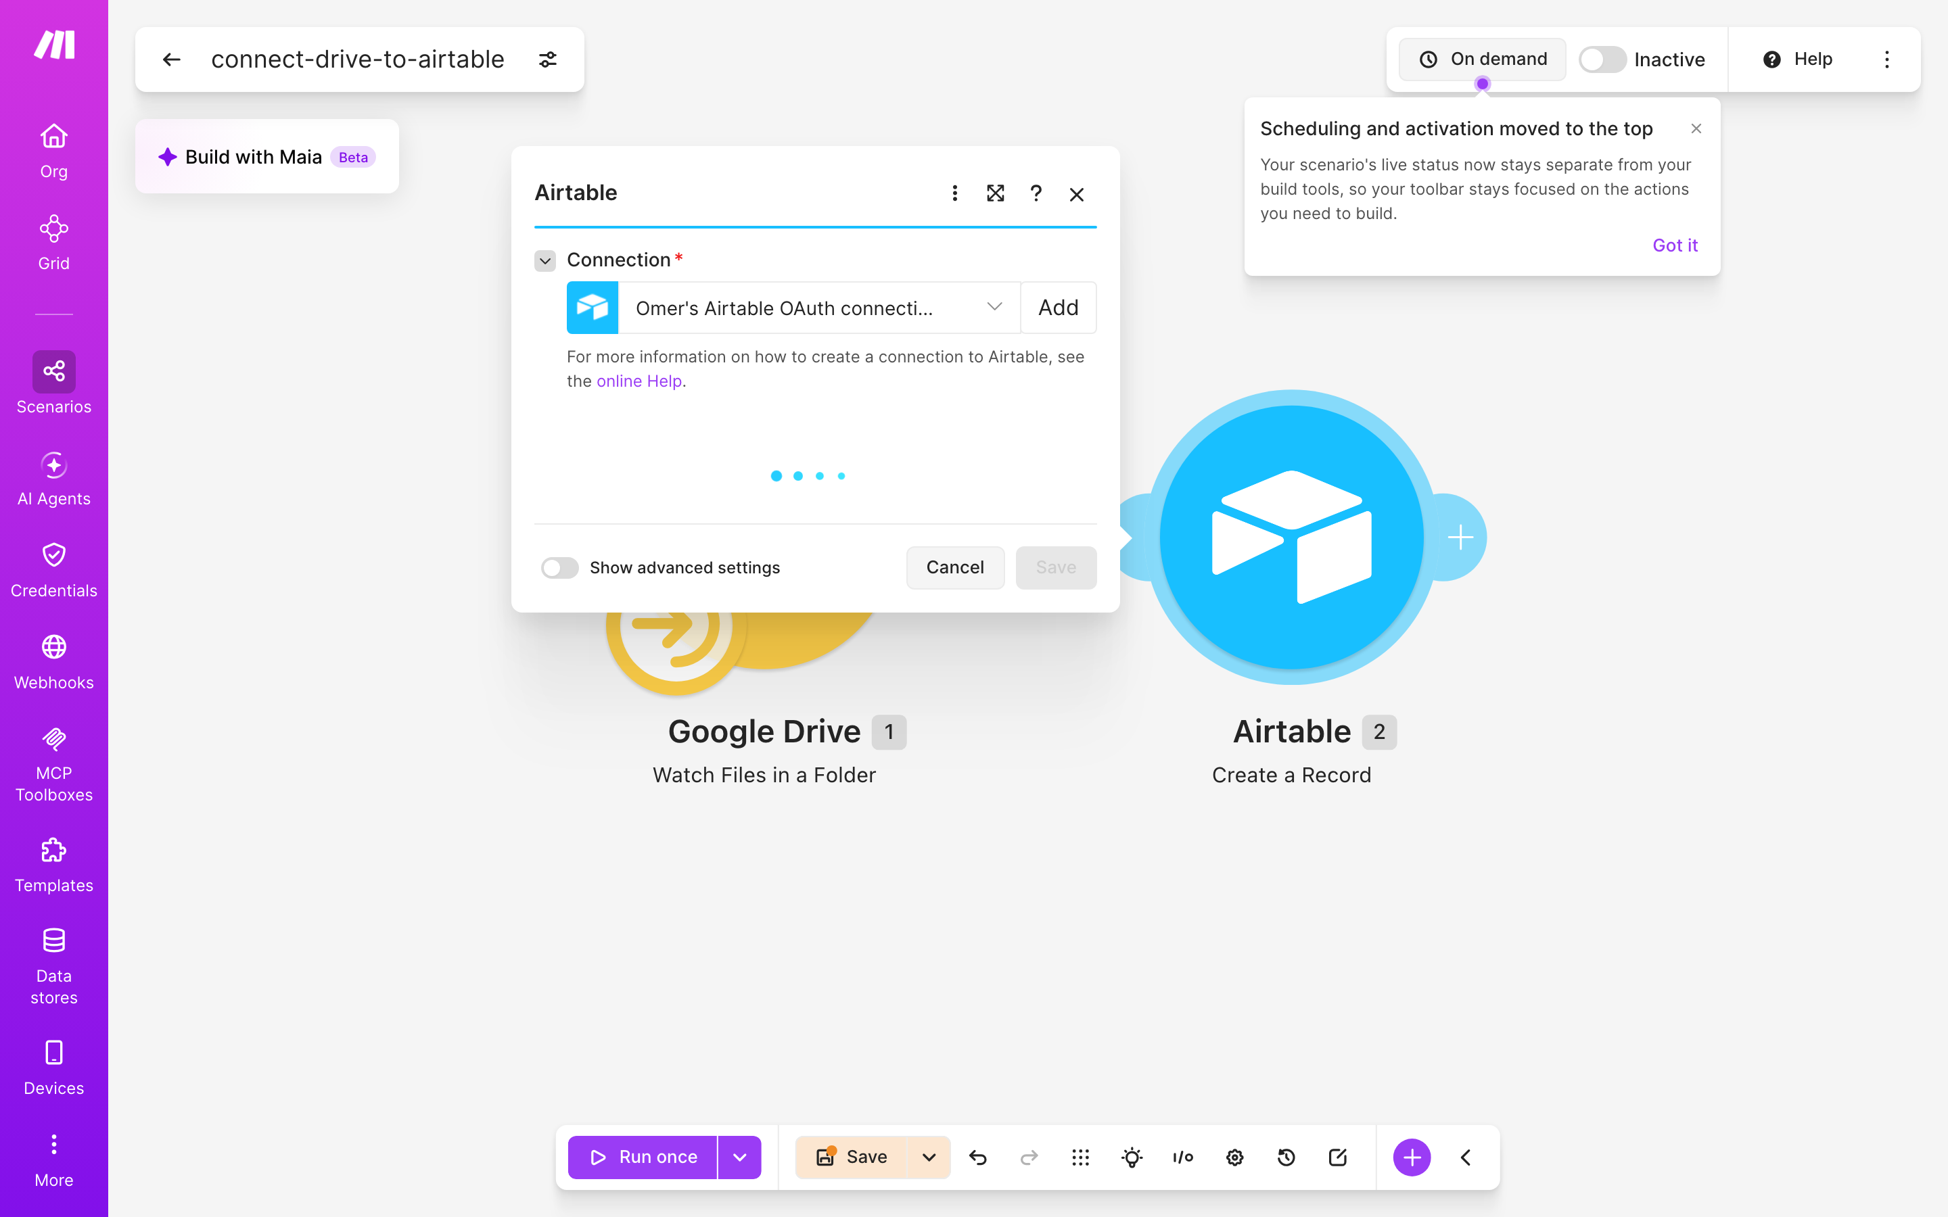Open MCP Toolboxes

pyautogui.click(x=54, y=764)
